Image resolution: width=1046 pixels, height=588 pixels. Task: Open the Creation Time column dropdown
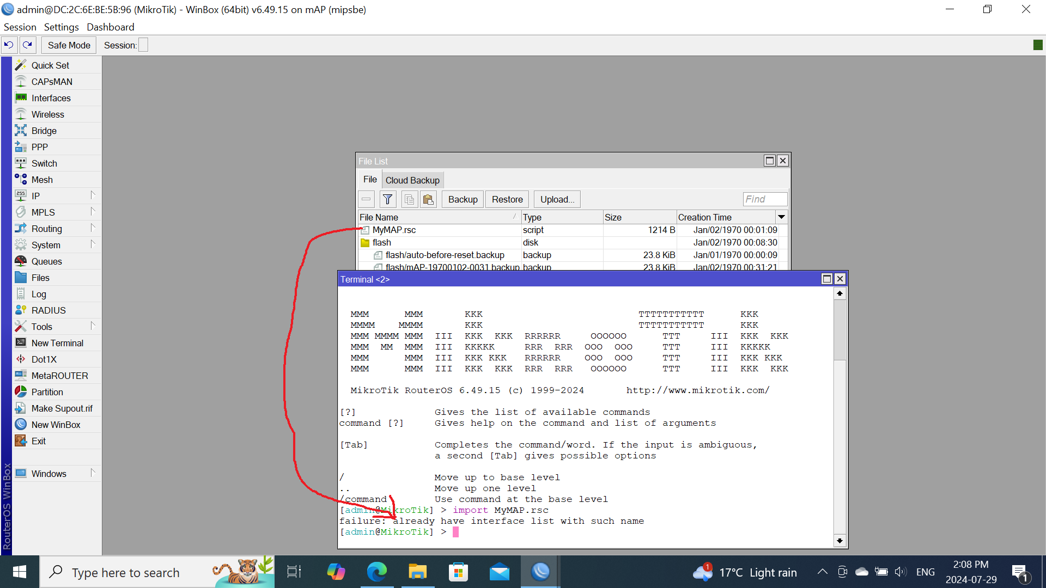[x=781, y=217]
